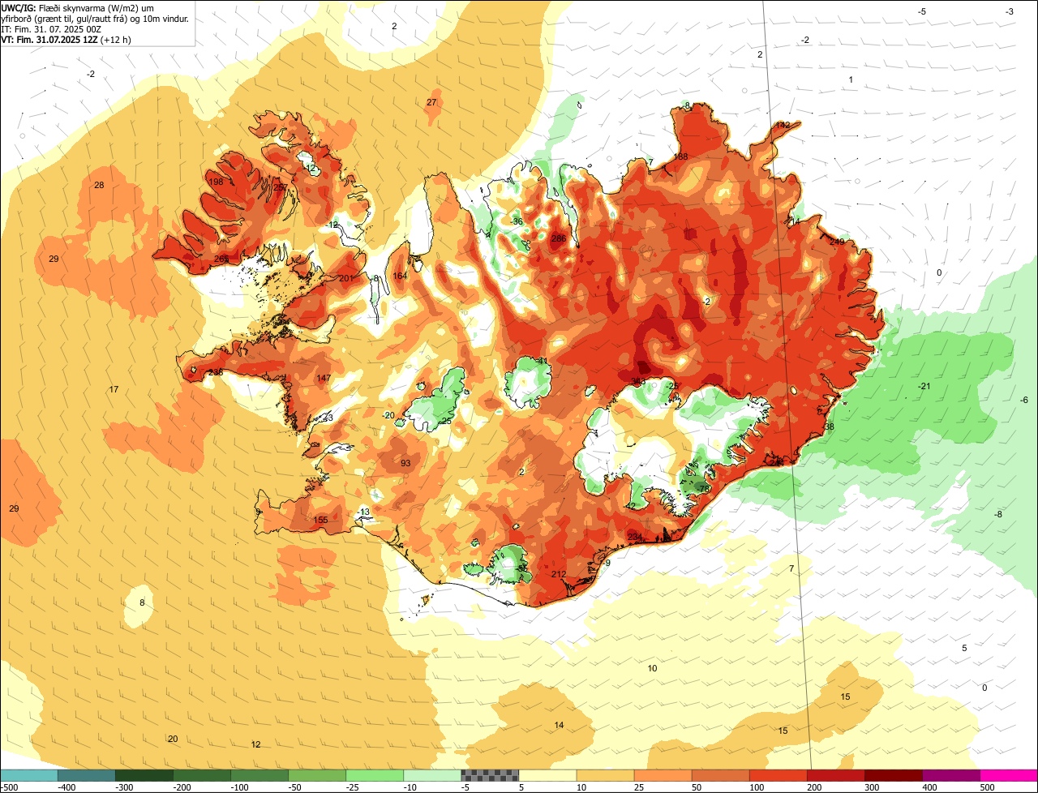This screenshot has height=793, width=1038.
Task: Click the map value "27" north of Iceland
Action: [431, 102]
